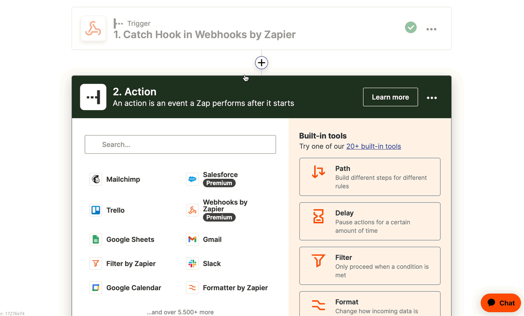
Task: Click the plus button to add step
Action: (x=262, y=63)
